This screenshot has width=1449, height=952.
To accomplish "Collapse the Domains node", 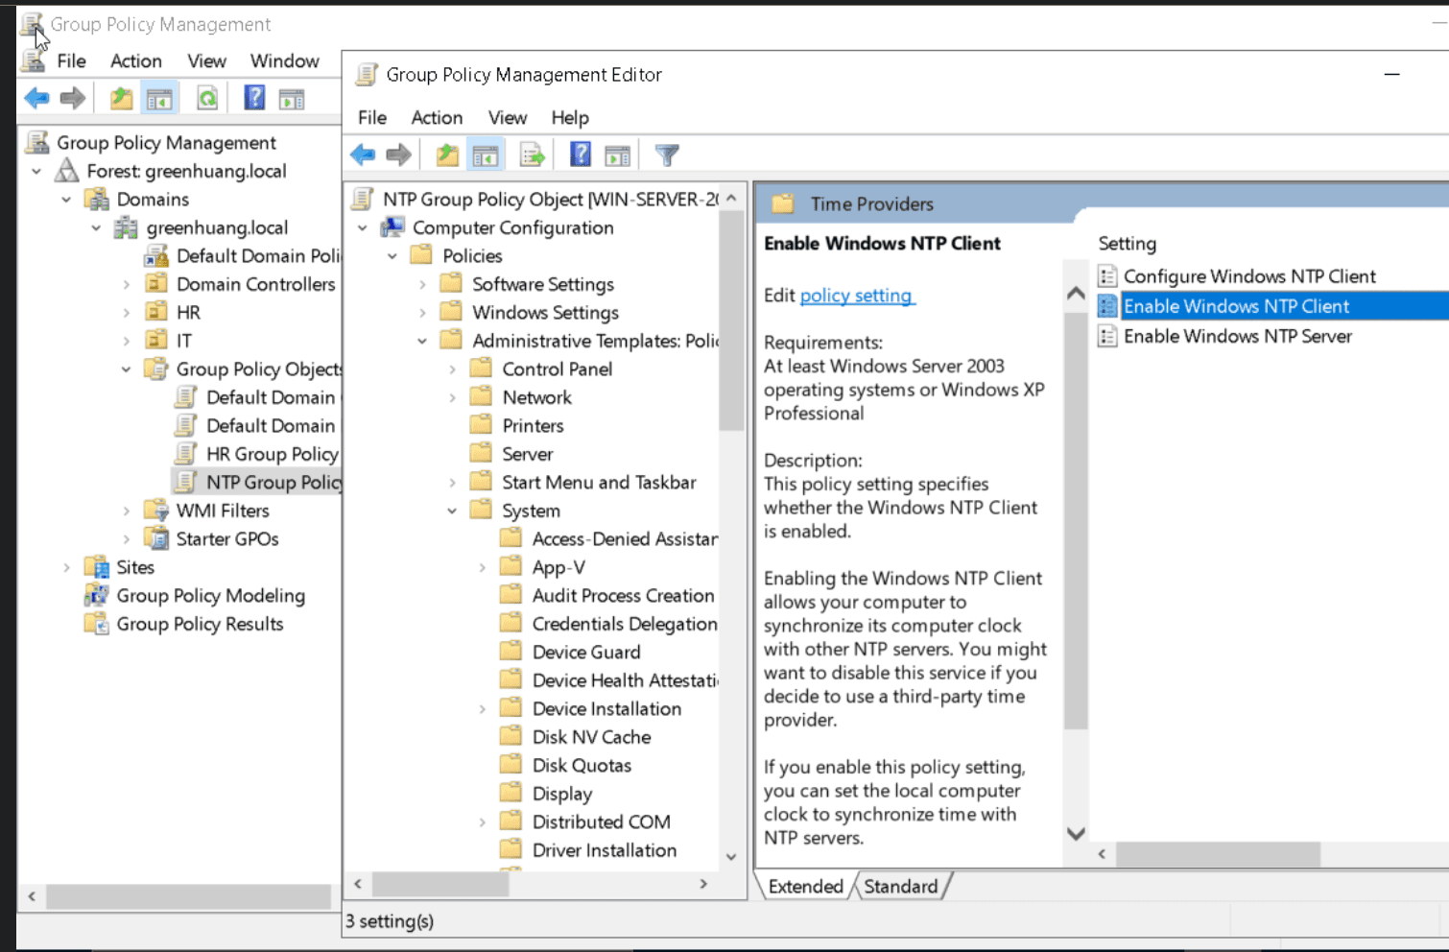I will [x=66, y=200].
